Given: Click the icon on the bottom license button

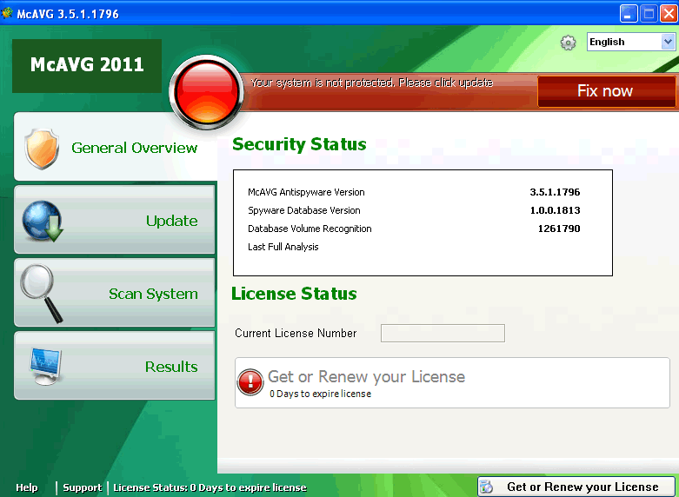Looking at the screenshot, I should 488,487.
